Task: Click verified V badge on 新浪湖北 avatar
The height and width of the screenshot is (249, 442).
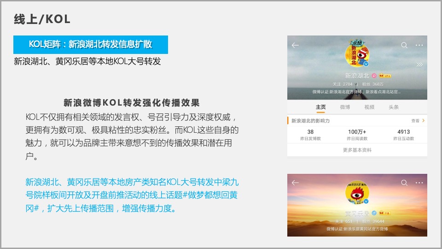Action: click(x=366, y=64)
